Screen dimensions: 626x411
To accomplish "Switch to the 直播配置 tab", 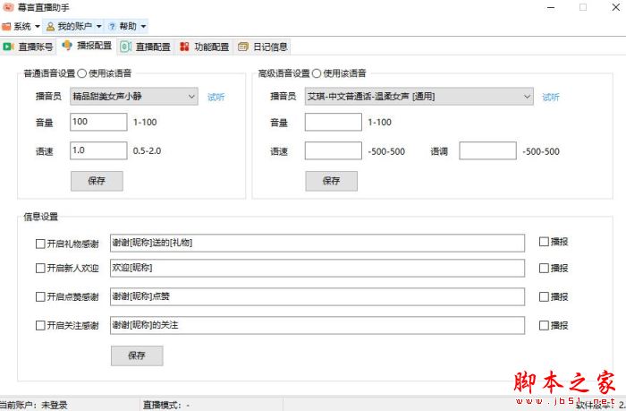I will [x=146, y=47].
